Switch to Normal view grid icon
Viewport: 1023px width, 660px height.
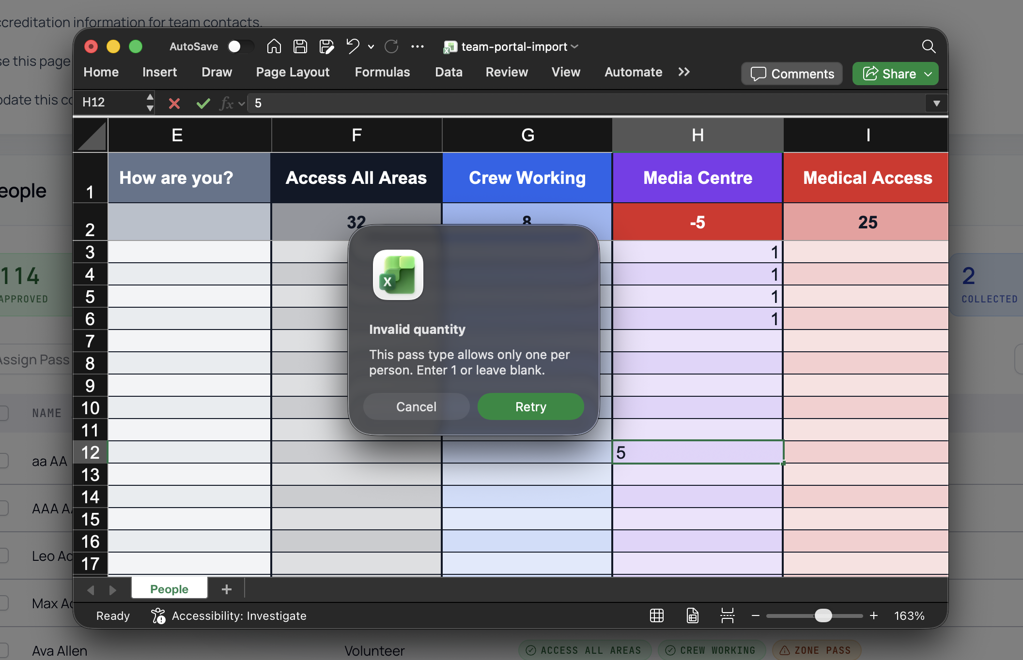point(657,615)
